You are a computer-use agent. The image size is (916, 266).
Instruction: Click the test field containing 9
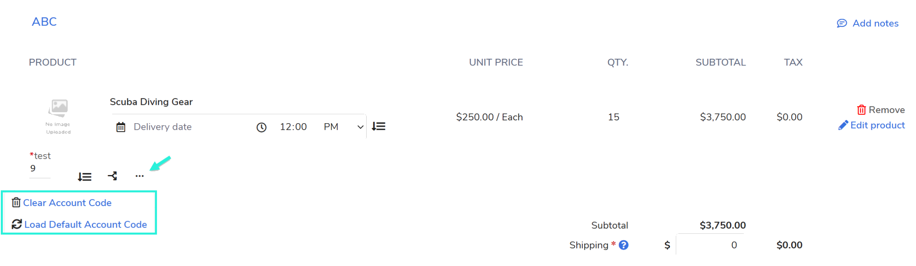40,168
